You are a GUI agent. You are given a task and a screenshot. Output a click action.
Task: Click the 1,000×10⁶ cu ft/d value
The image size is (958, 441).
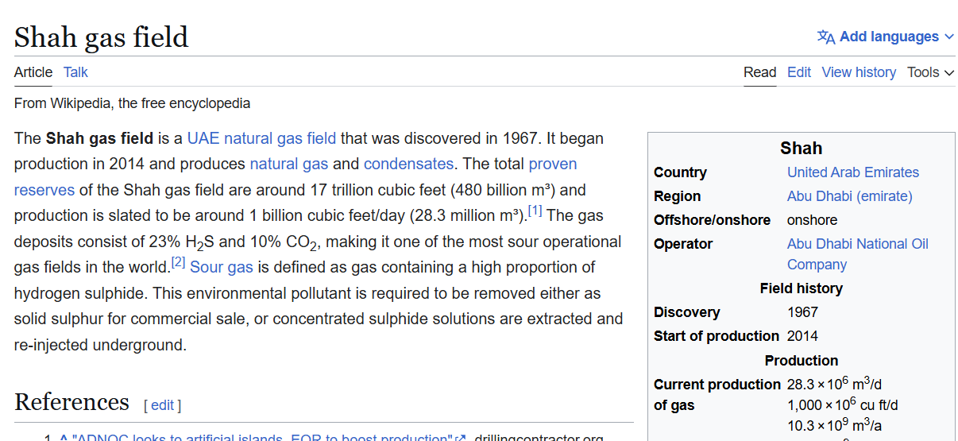(x=843, y=405)
